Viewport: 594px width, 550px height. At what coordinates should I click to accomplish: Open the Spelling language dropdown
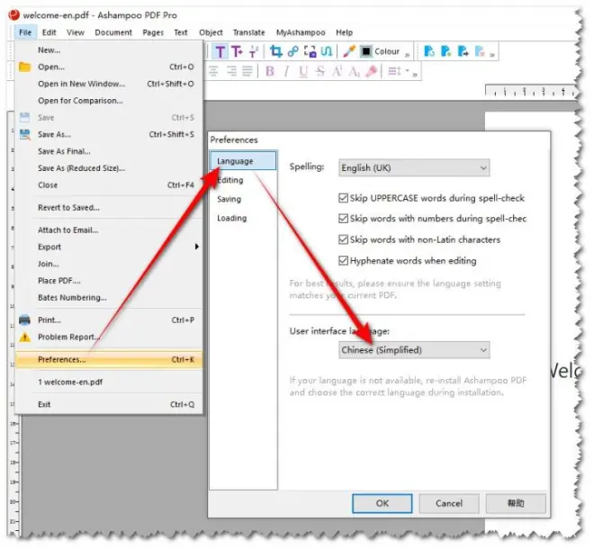pos(414,167)
